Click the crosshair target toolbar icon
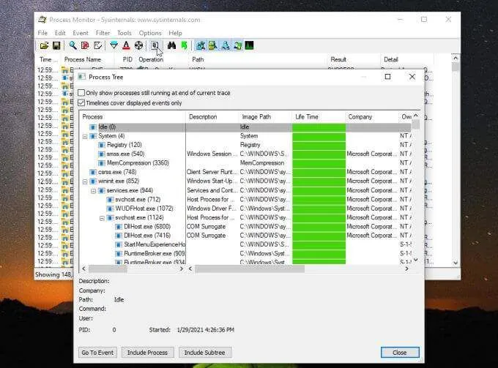This screenshot has width=498, height=368. (138, 45)
